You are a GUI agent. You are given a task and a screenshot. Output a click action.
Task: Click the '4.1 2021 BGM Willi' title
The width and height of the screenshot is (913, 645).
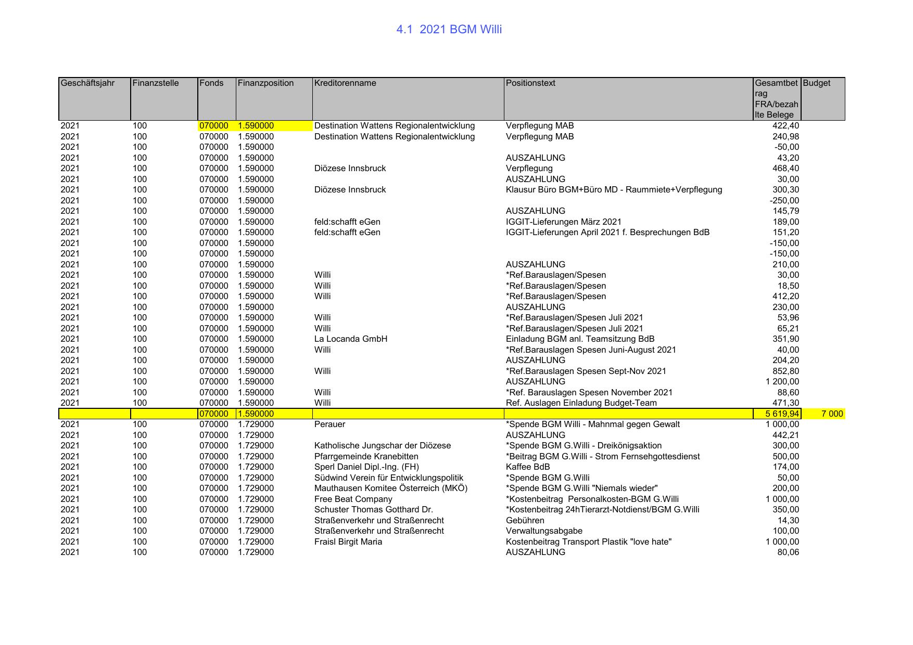tap(449, 30)
